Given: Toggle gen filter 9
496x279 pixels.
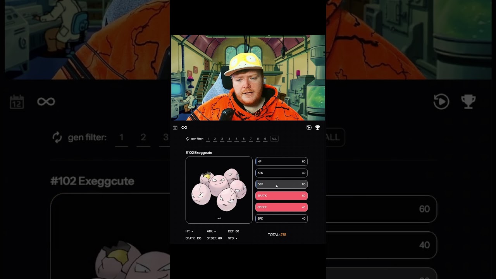Looking at the screenshot, I should point(265,139).
